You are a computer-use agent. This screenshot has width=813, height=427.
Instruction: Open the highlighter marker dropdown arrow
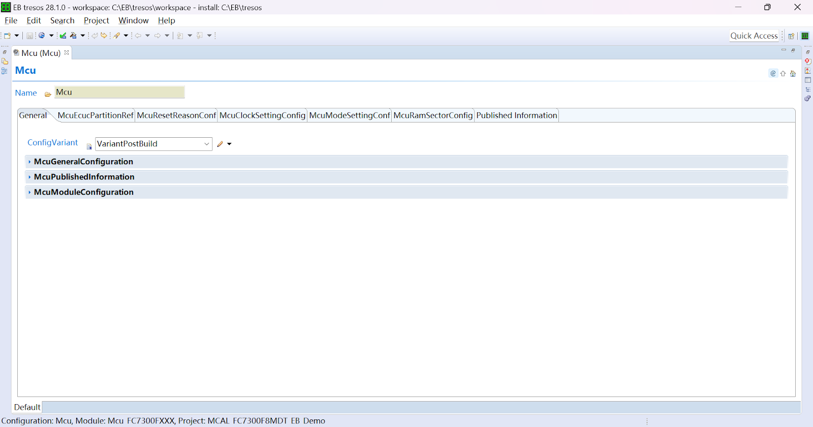126,36
